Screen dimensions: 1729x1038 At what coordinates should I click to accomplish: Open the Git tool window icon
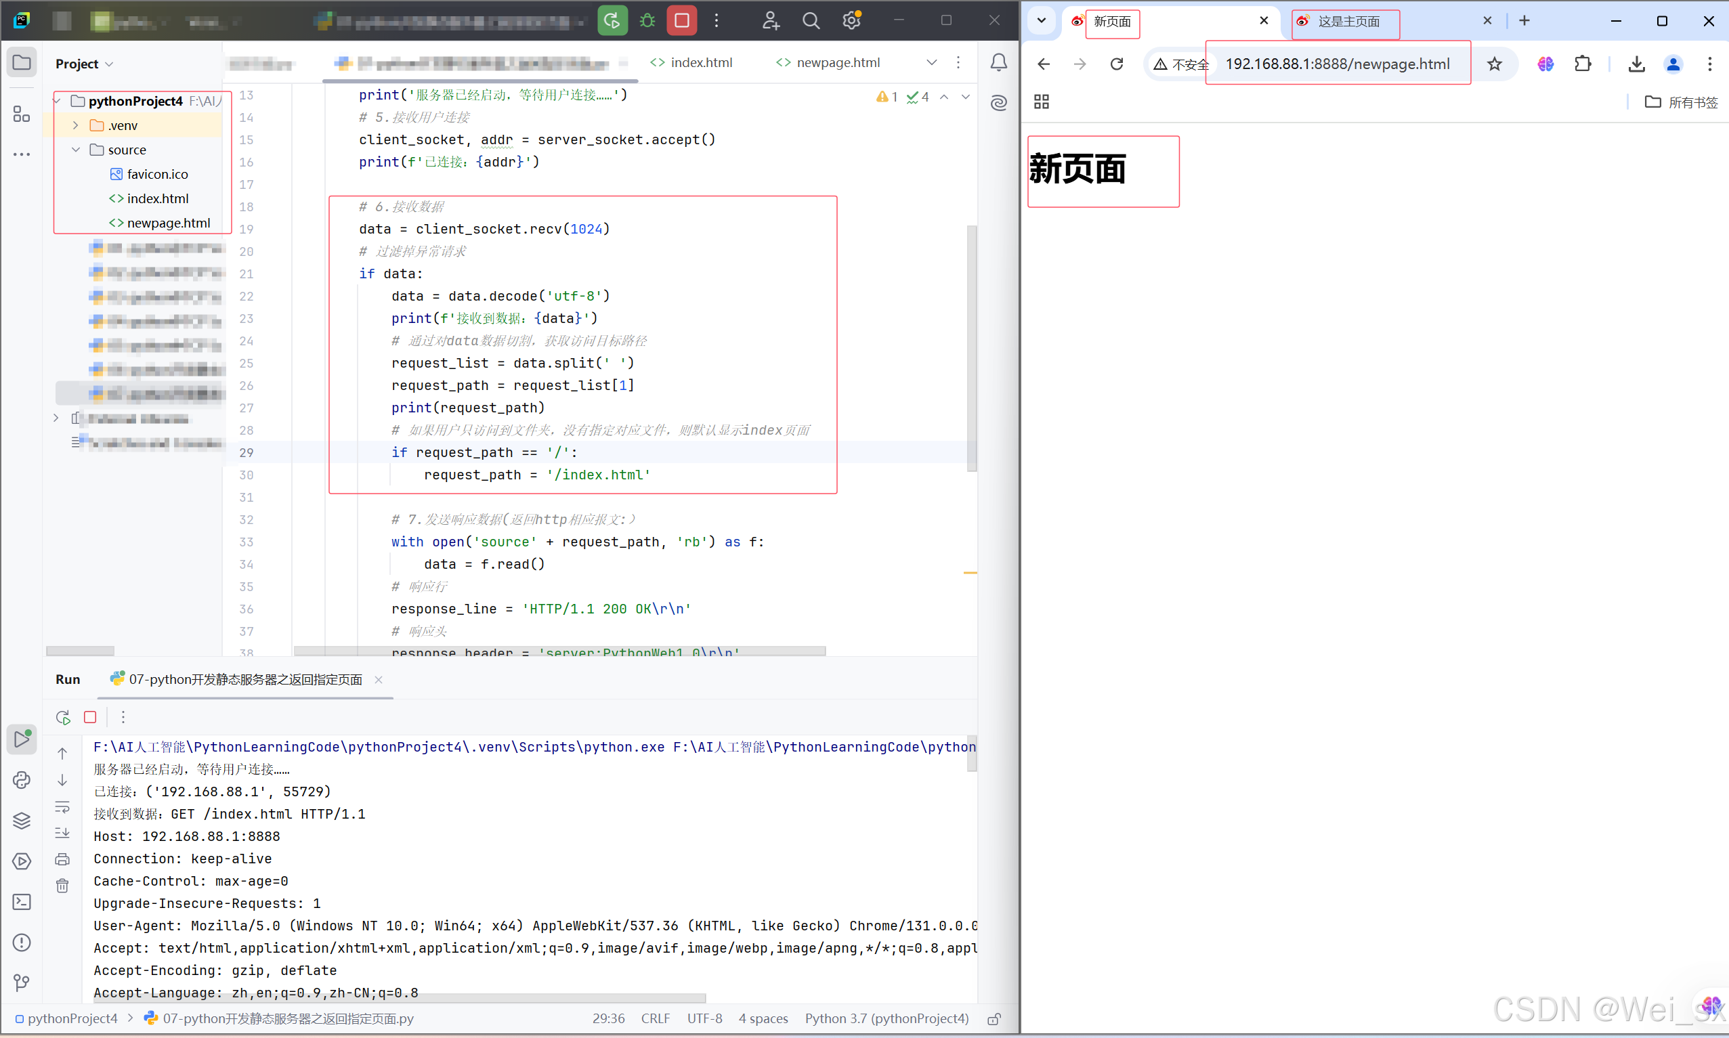point(22,982)
